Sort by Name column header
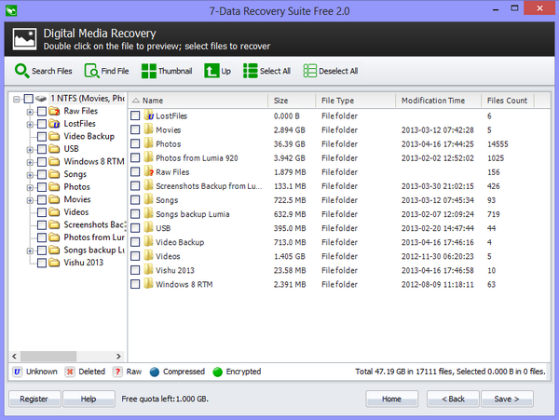559x420 pixels. click(198, 101)
